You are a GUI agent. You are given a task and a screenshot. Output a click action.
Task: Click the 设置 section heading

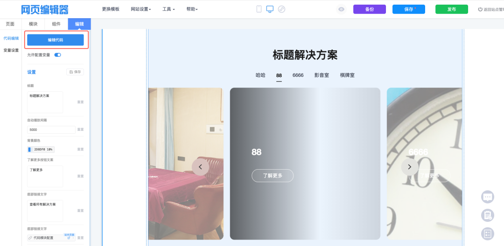(32, 72)
